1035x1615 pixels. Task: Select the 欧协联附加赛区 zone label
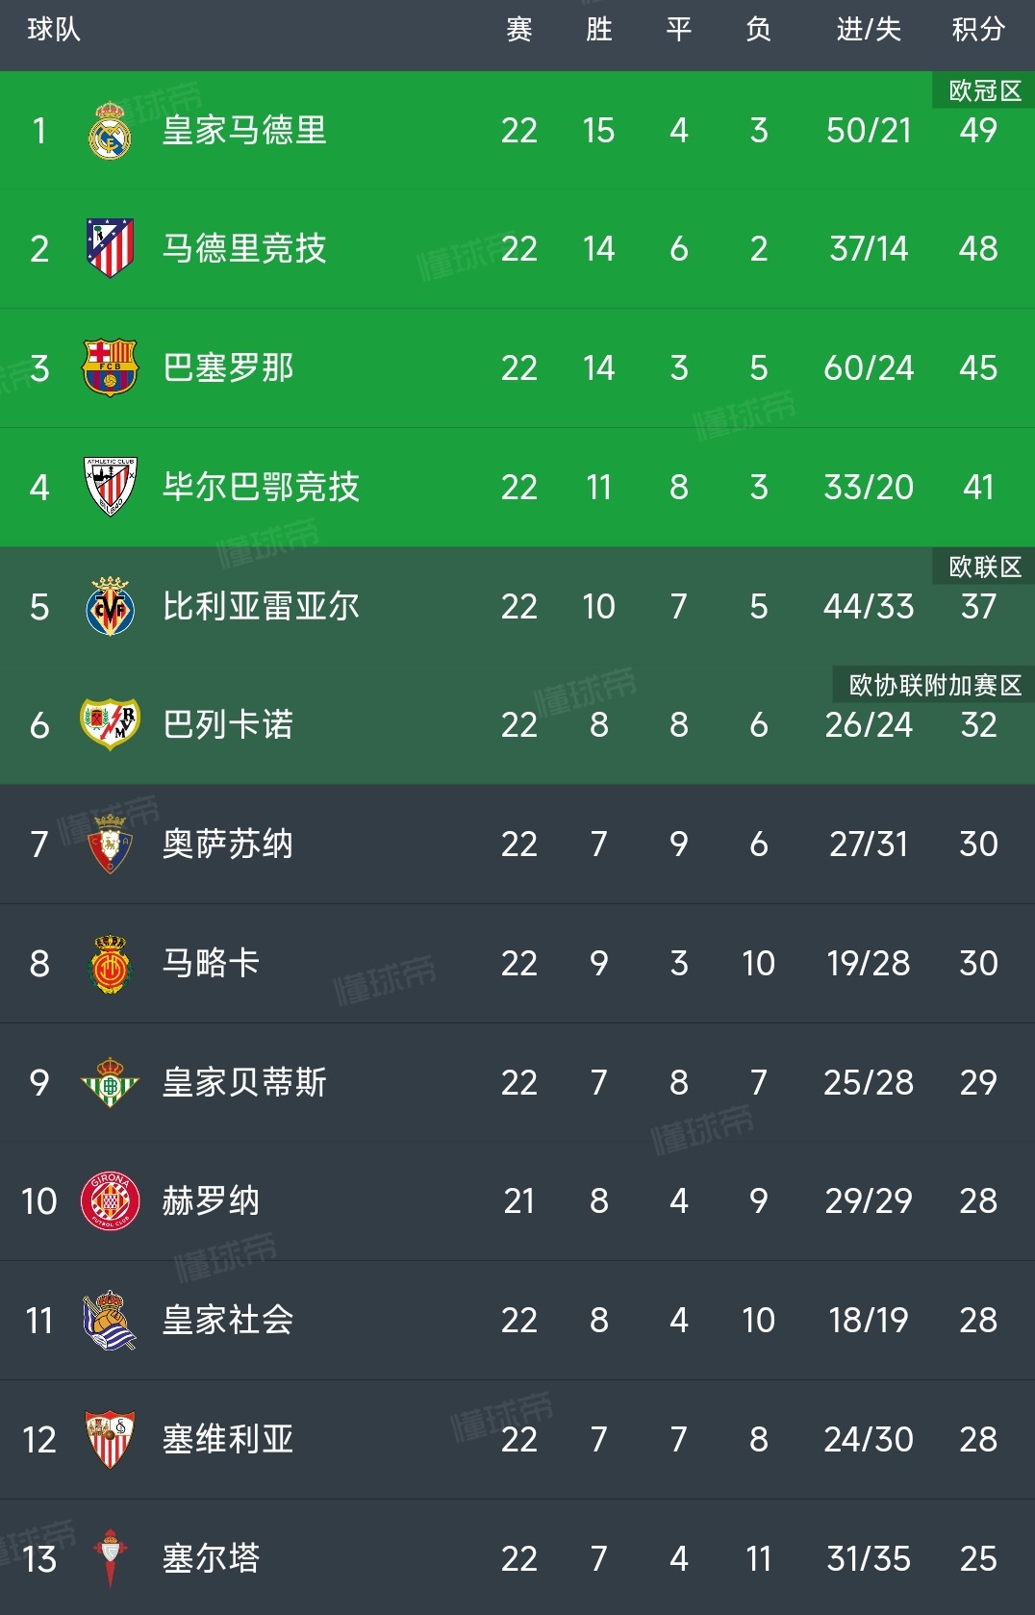point(934,685)
